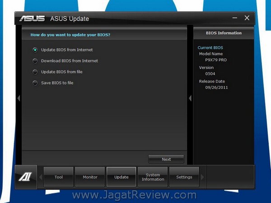
Task: Open the Monitor menu
Action: (90, 177)
